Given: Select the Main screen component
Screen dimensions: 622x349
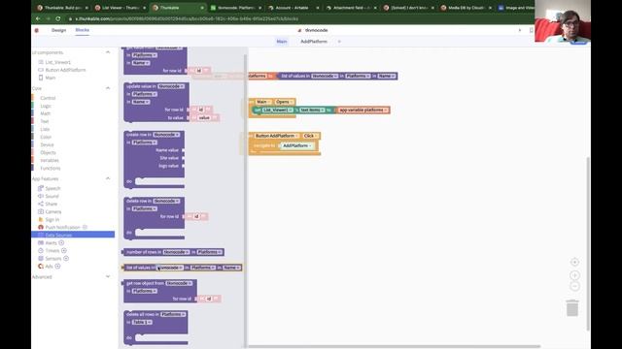Looking at the screenshot, I should (x=50, y=78).
